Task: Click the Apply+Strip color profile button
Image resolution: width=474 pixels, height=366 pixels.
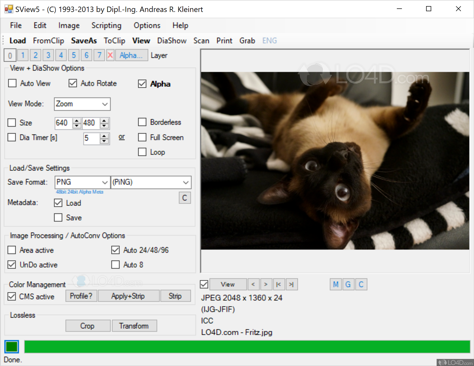Action: coord(128,296)
